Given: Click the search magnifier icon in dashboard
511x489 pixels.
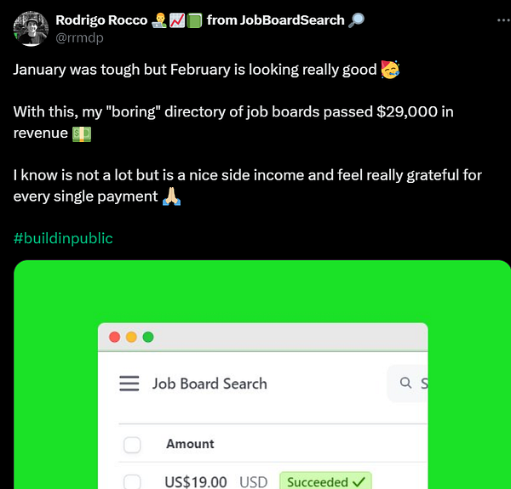Looking at the screenshot, I should 405,383.
